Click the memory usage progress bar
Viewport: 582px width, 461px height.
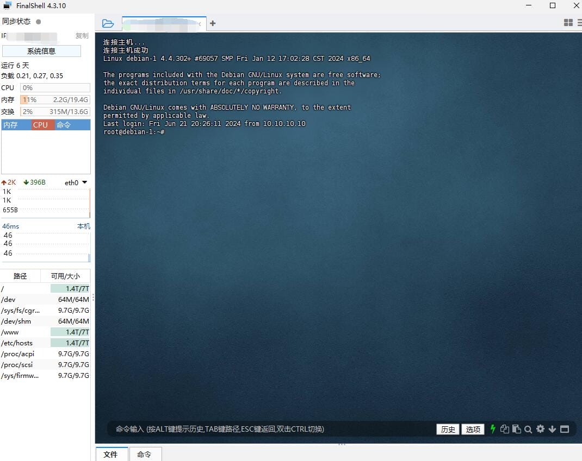click(54, 100)
